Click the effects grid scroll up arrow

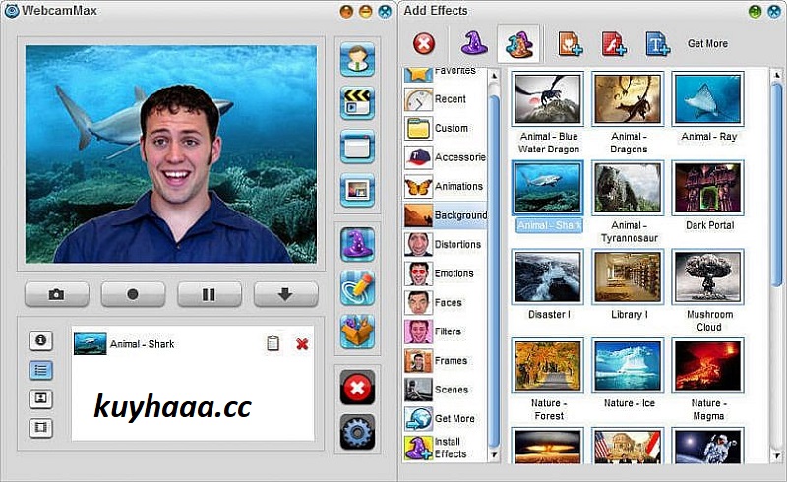tap(777, 76)
